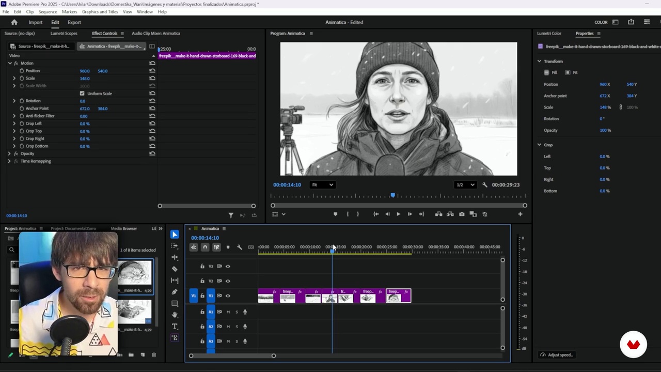The width and height of the screenshot is (661, 372).
Task: Select the Razor tool in the timeline toolbar
Action: (175, 269)
